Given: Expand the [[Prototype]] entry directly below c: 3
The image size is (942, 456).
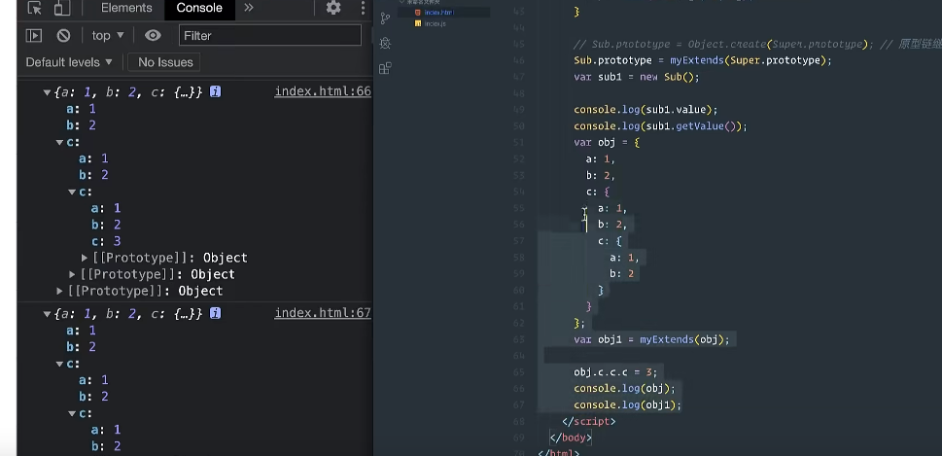Looking at the screenshot, I should 85,258.
